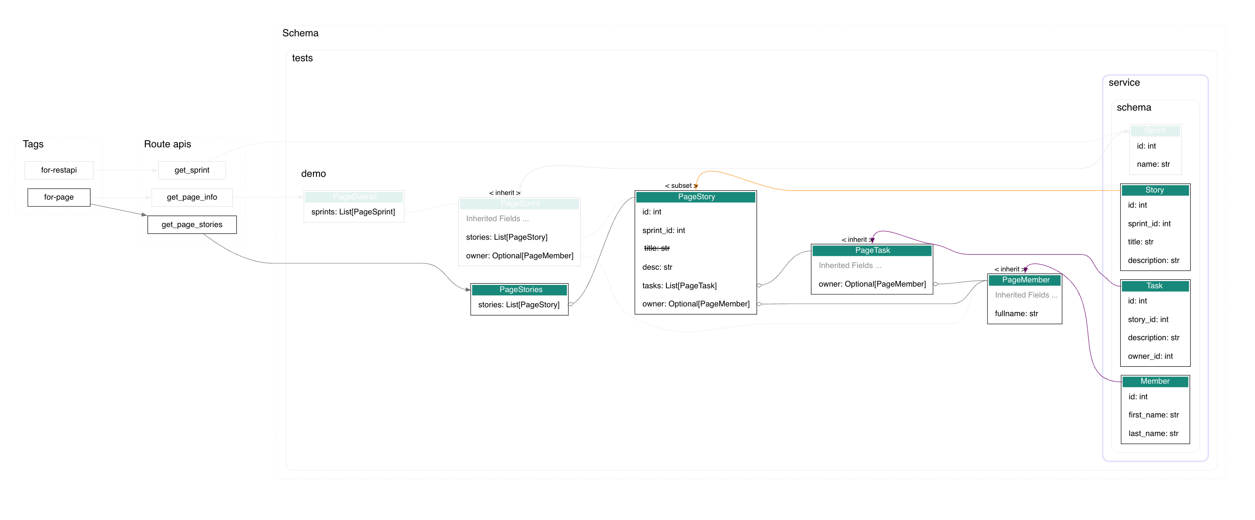Click the faded PageOverall node header
This screenshot has width=1255, height=520.
[354, 197]
